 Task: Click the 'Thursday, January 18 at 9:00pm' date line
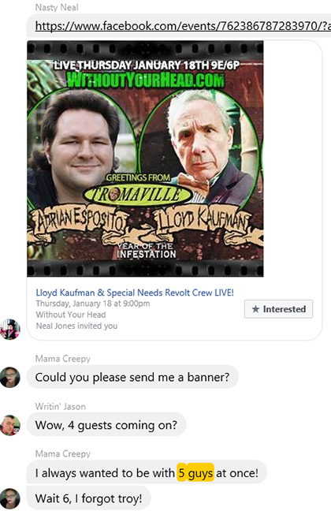(x=93, y=304)
